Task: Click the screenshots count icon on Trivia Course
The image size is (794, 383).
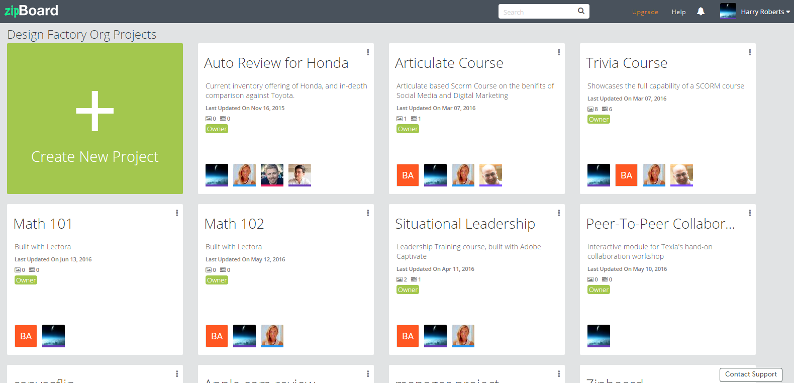Action: click(x=590, y=109)
